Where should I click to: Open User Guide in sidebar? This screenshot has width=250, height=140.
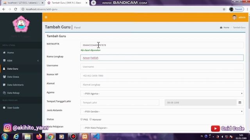click(21, 108)
